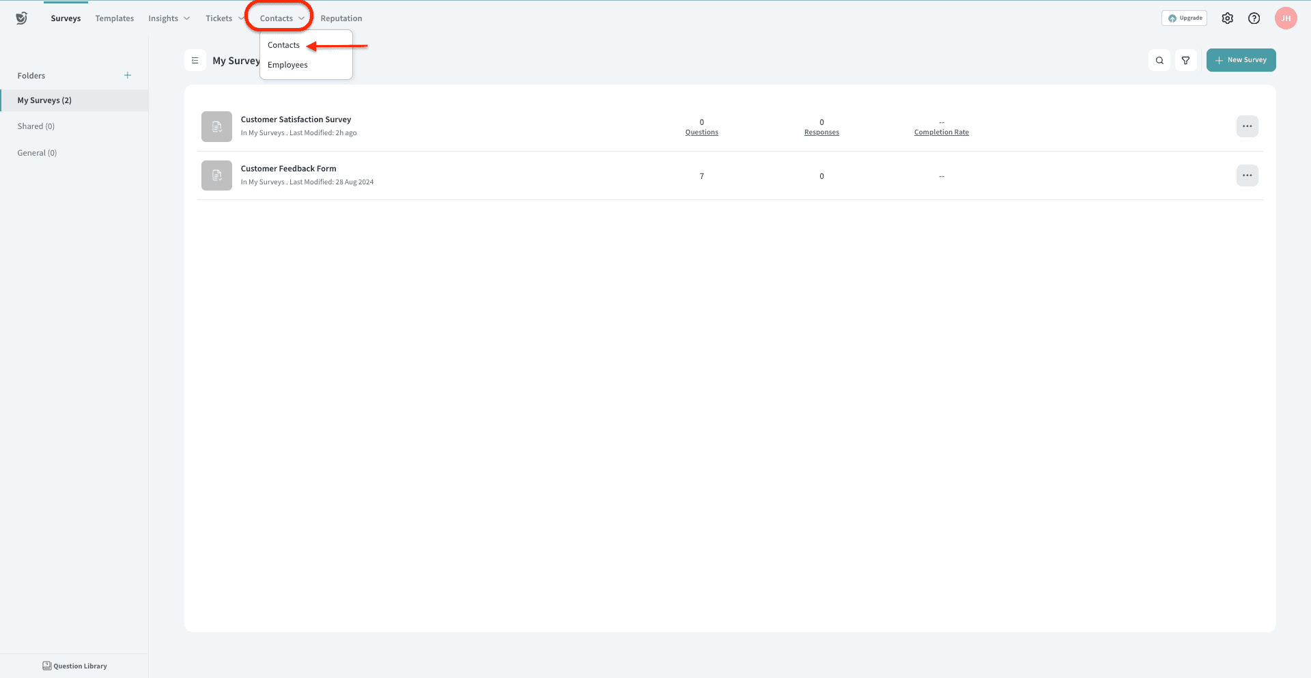Open options for Customer Satisfaction Survey
Viewport: 1311px width, 678px height.
point(1247,126)
